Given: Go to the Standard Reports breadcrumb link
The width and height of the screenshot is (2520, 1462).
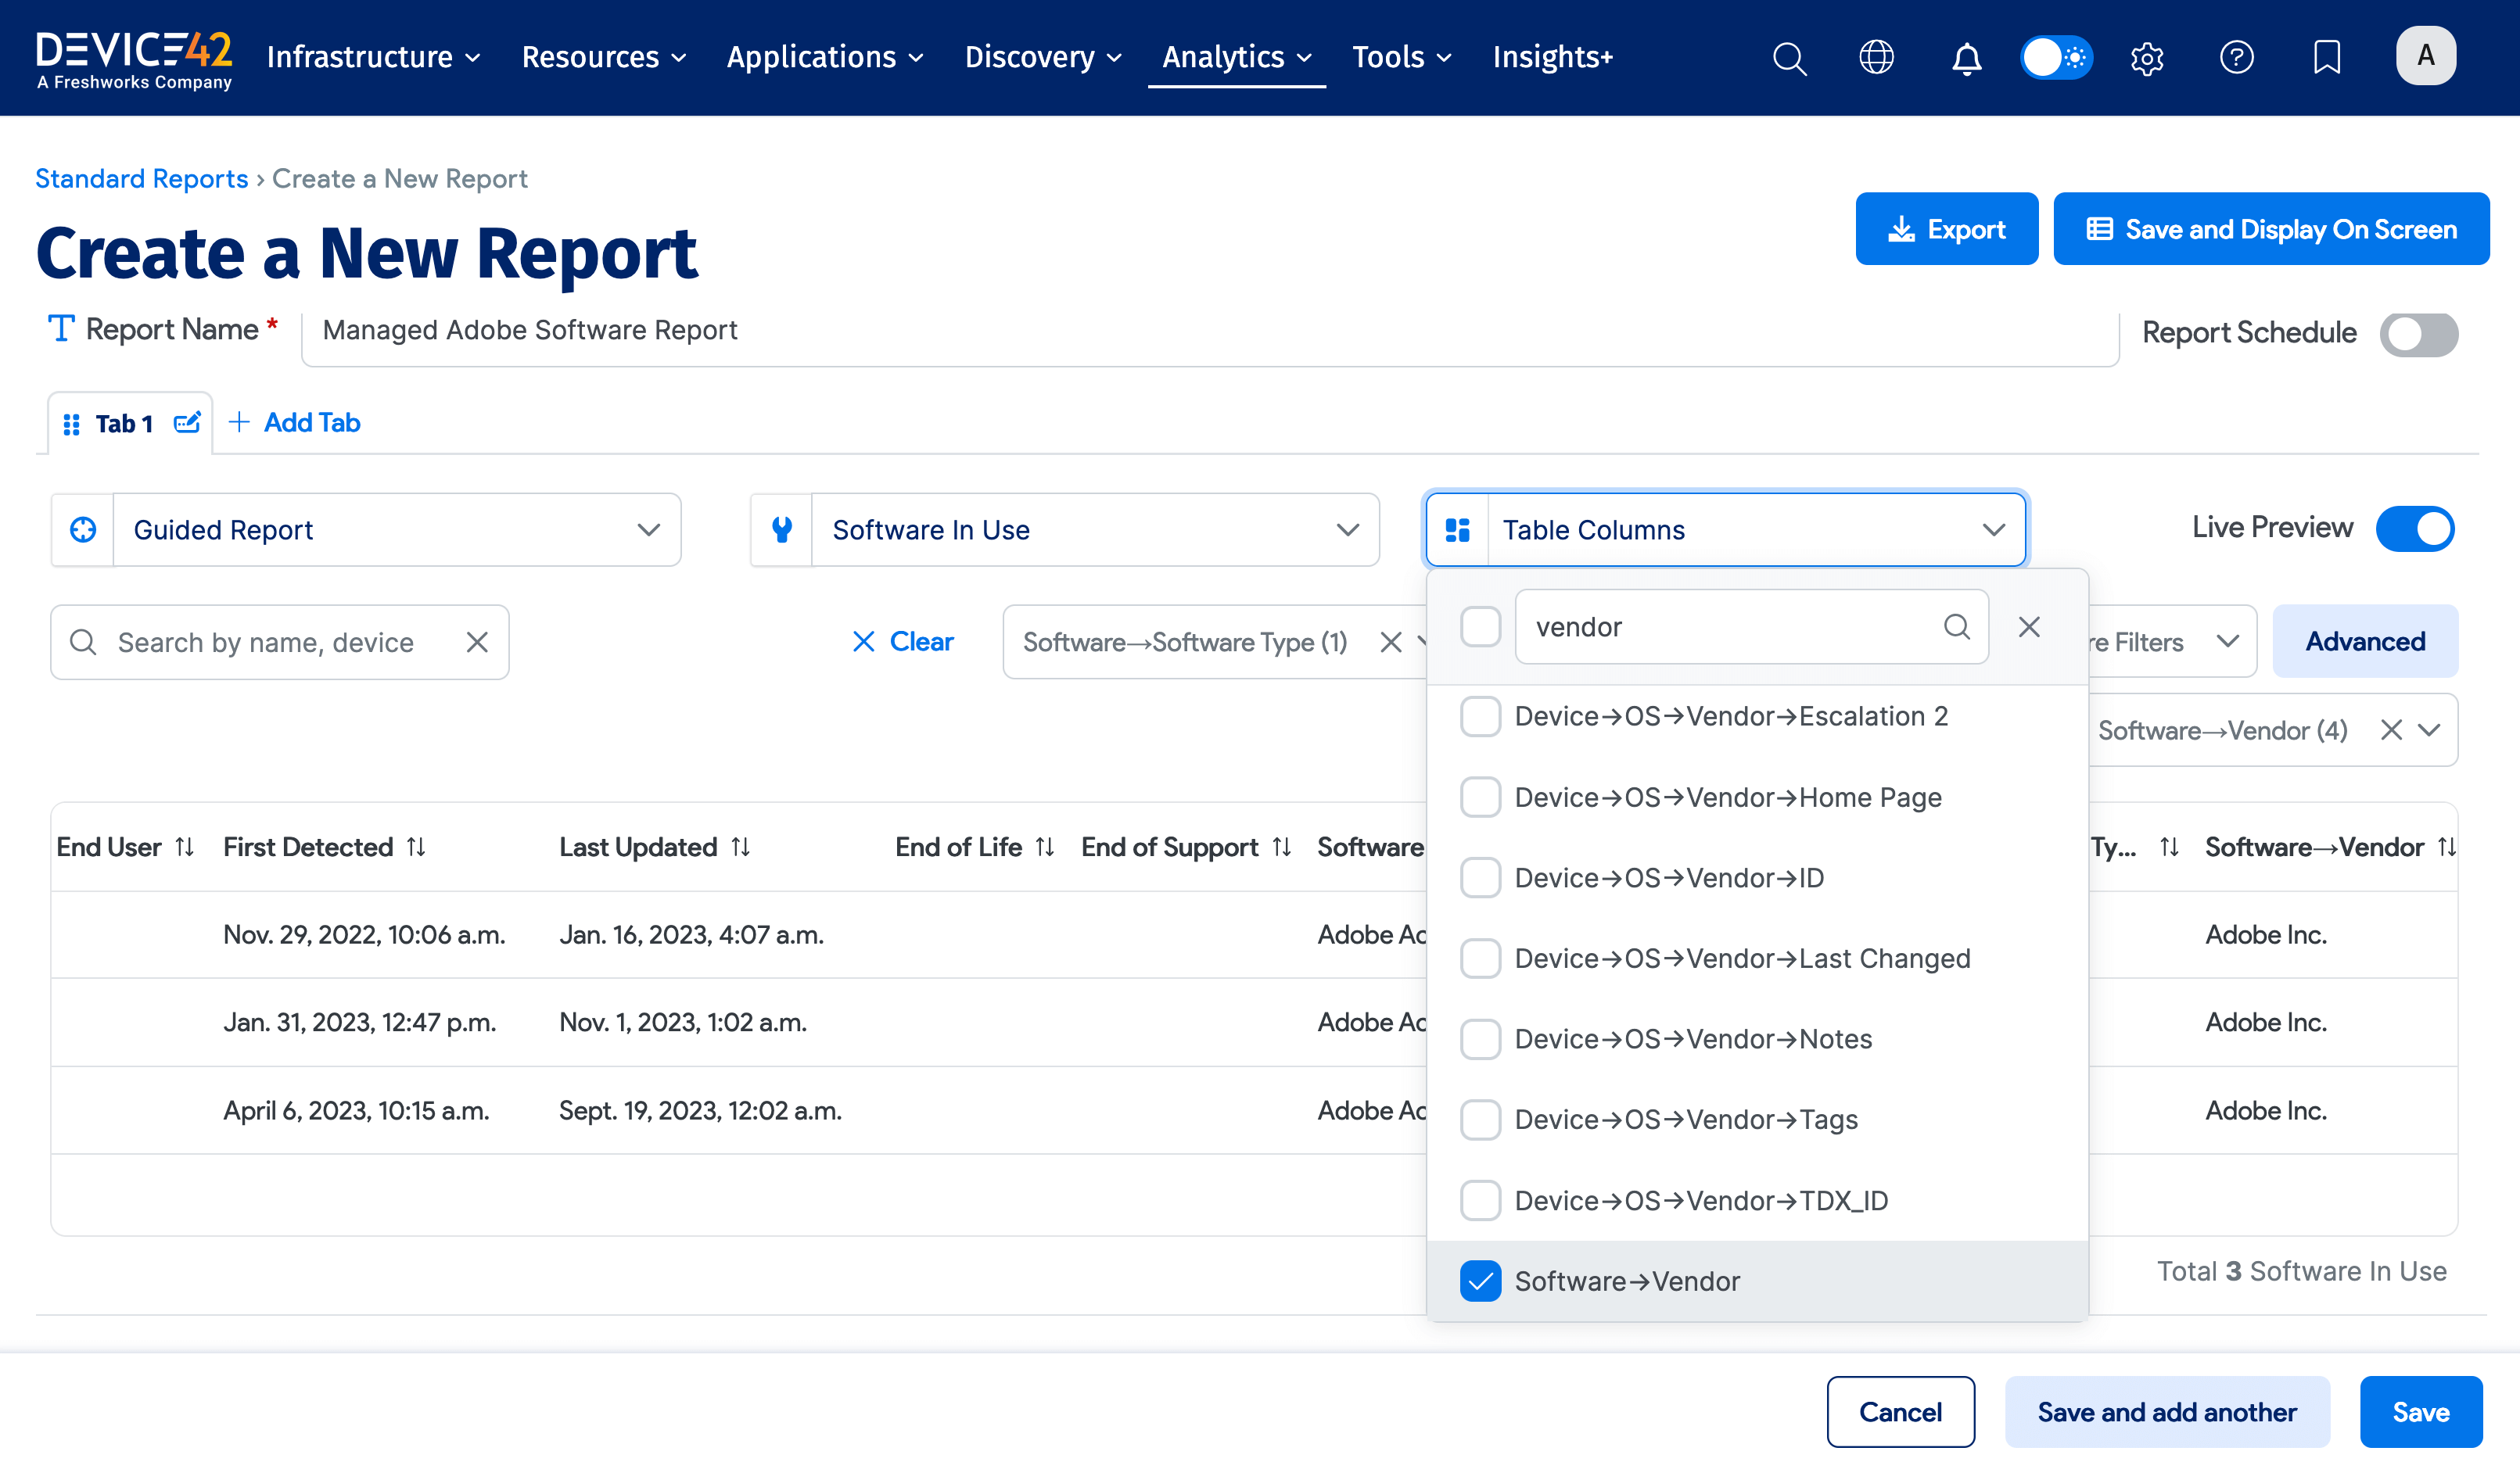Looking at the screenshot, I should [141, 178].
